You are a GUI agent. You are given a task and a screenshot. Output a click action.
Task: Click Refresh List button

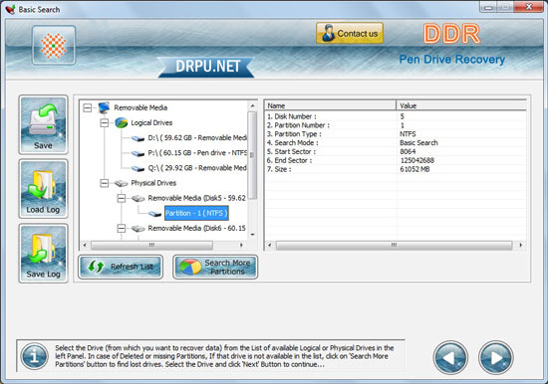[121, 267]
